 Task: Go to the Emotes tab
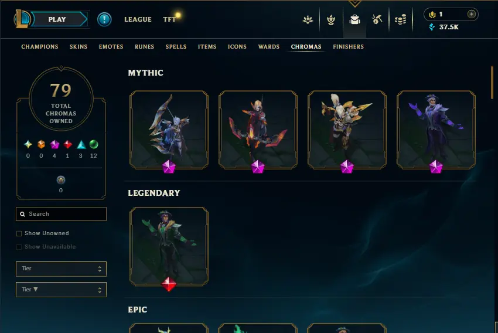coord(111,47)
